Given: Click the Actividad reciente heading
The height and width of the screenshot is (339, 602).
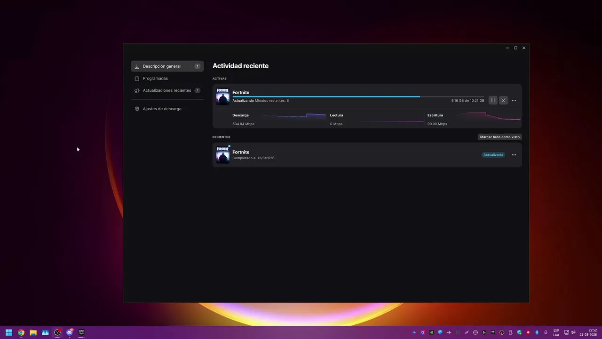Looking at the screenshot, I should (x=241, y=66).
